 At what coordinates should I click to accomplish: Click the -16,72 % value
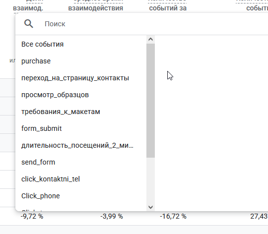click(x=173, y=216)
